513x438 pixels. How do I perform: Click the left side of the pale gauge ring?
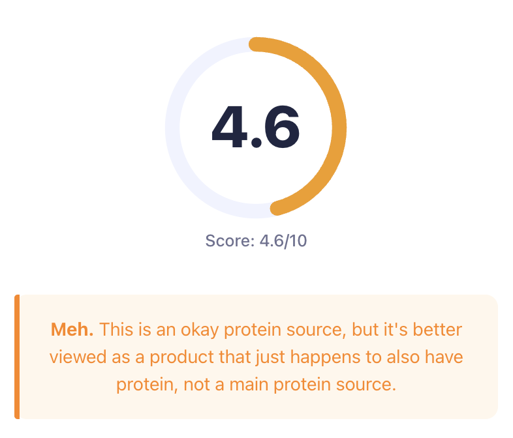point(172,128)
